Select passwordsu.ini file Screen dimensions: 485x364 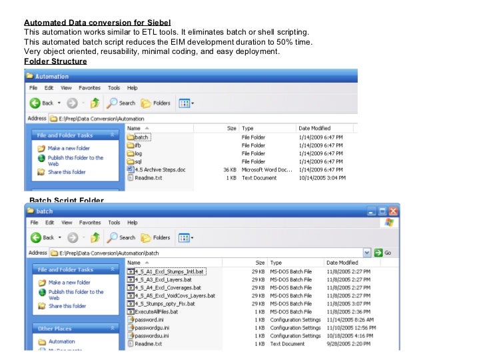148,336
